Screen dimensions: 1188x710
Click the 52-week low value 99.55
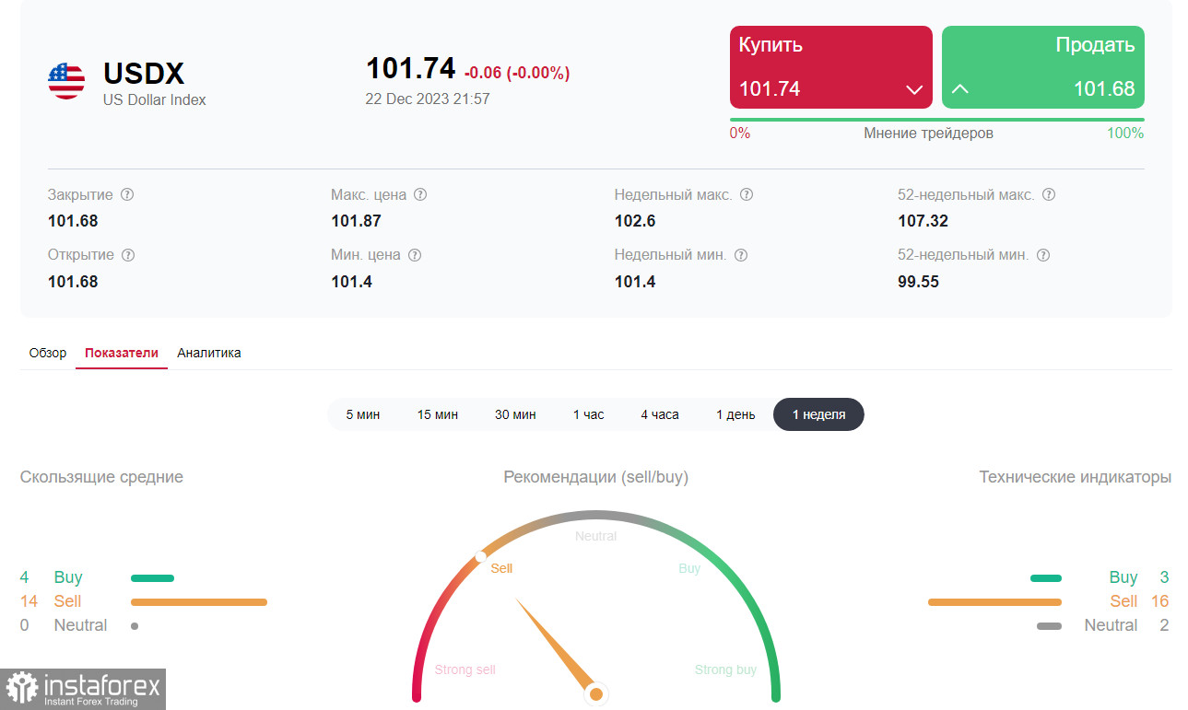point(918,282)
